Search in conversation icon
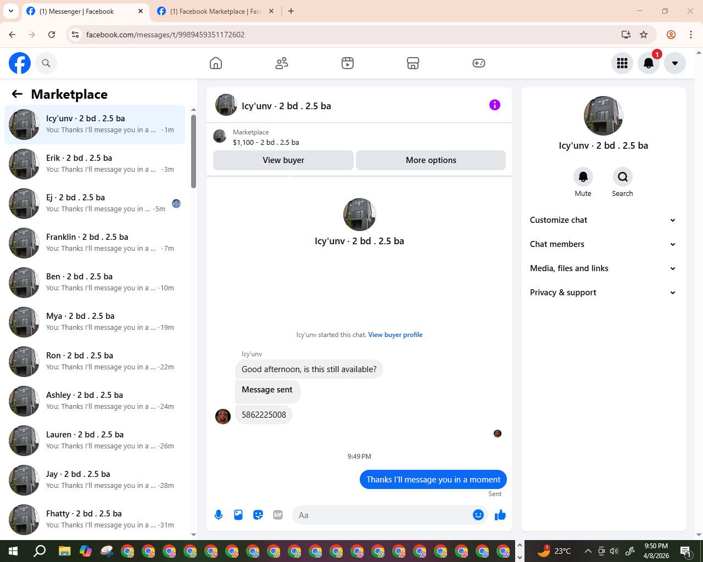This screenshot has height=562, width=703. coord(622,177)
